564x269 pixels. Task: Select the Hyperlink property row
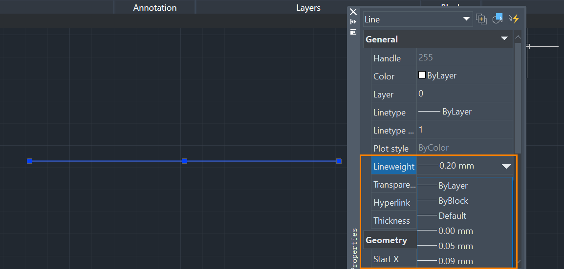click(394, 203)
